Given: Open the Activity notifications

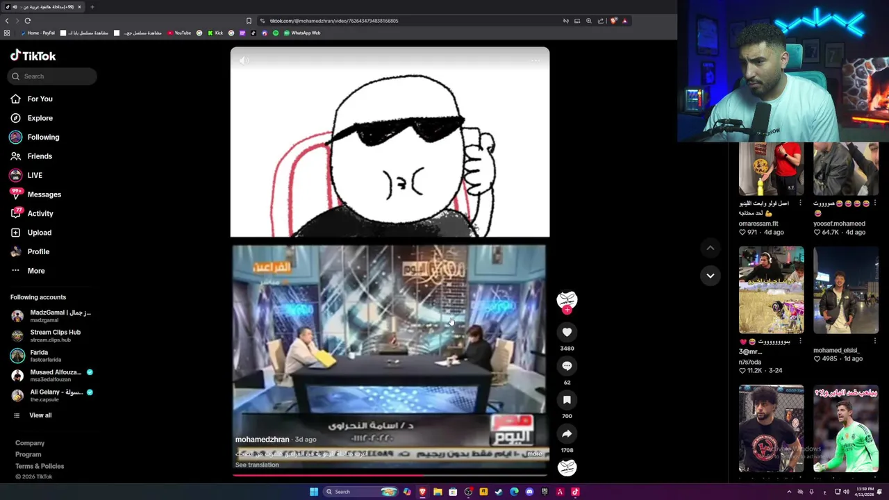Looking at the screenshot, I should (x=32, y=213).
